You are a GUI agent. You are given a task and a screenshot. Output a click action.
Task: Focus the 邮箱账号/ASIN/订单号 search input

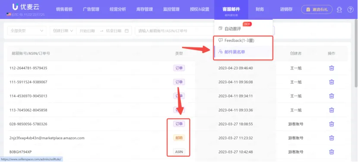coord(175,31)
